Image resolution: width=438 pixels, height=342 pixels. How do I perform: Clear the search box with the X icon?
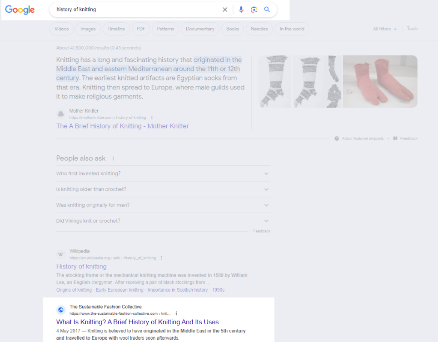pos(225,9)
